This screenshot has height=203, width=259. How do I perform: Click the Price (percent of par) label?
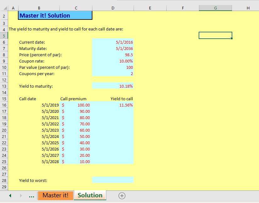click(x=40, y=55)
